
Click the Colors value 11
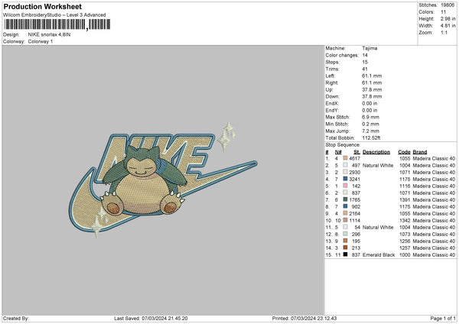coord(443,12)
